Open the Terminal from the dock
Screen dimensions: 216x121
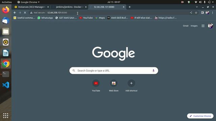(x=6, y=74)
